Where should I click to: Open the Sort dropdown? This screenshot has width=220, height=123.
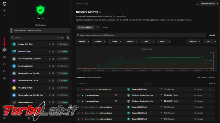click(x=210, y=41)
